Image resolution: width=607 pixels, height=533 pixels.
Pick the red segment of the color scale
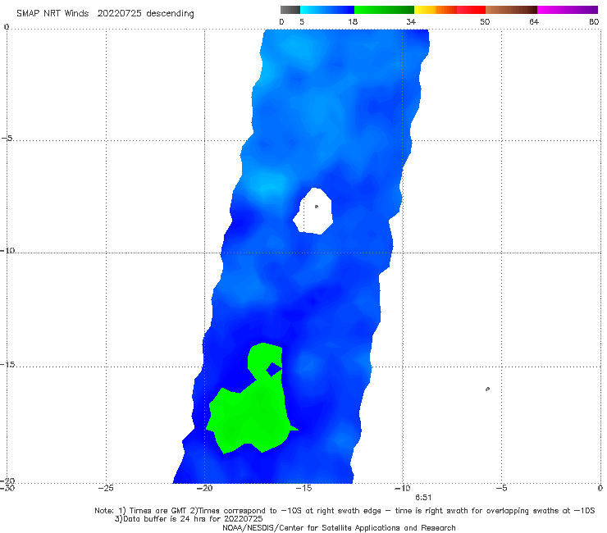[471, 10]
